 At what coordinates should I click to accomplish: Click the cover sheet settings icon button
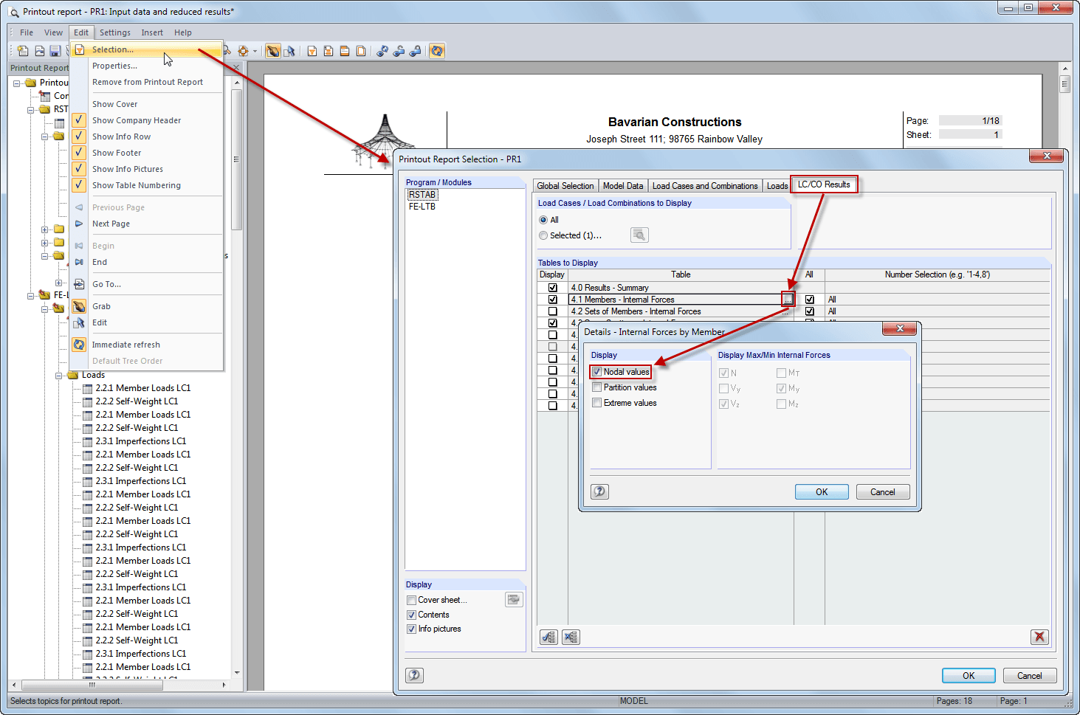pyautogui.click(x=514, y=600)
